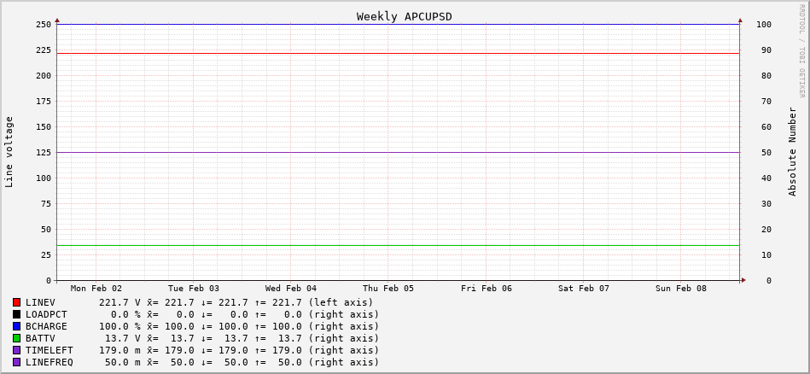Click the 'Absolute Number' right axis label
810x374 pixels.
click(x=792, y=151)
